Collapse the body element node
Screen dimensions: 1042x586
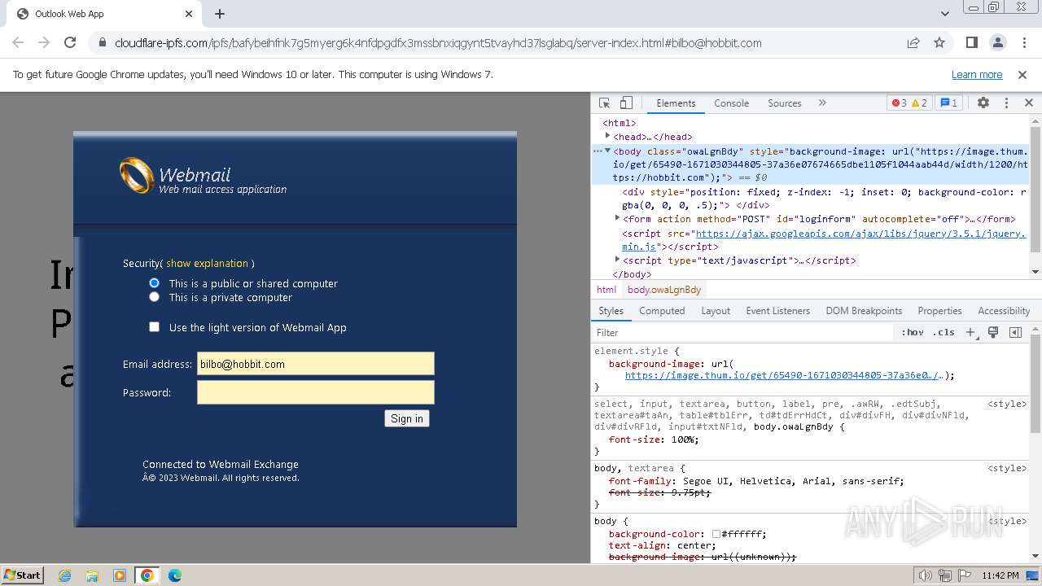pos(607,151)
